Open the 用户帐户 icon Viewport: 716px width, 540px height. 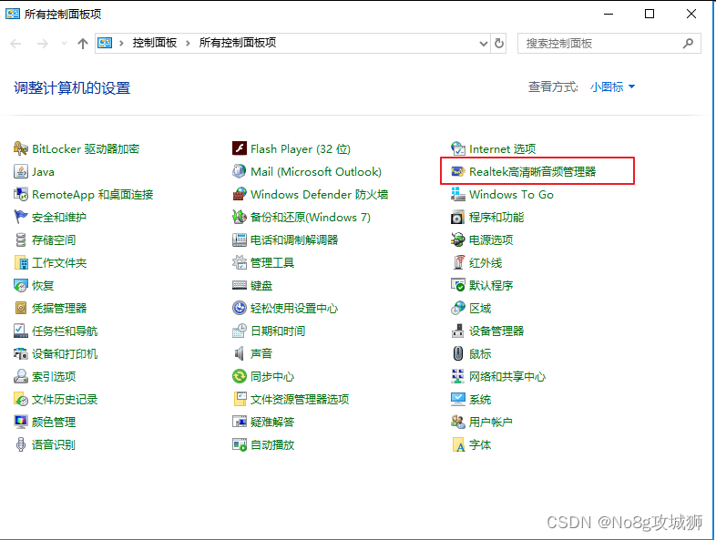pyautogui.click(x=458, y=422)
